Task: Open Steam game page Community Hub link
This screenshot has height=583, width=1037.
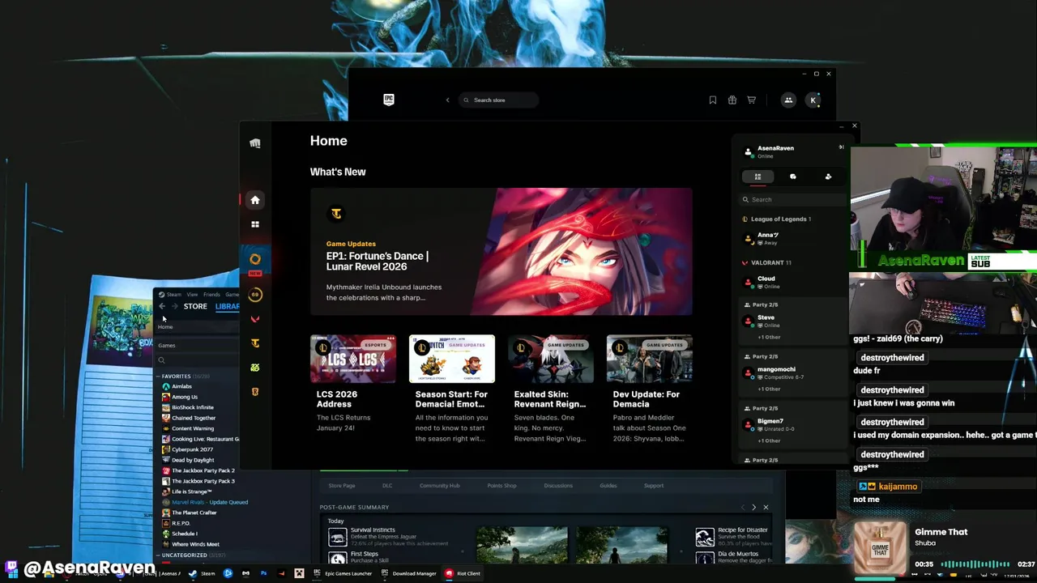Action: coord(440,486)
